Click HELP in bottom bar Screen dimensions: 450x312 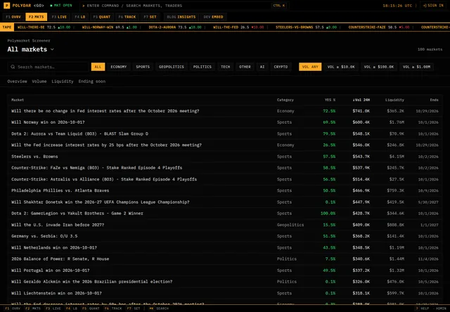click(x=422, y=308)
